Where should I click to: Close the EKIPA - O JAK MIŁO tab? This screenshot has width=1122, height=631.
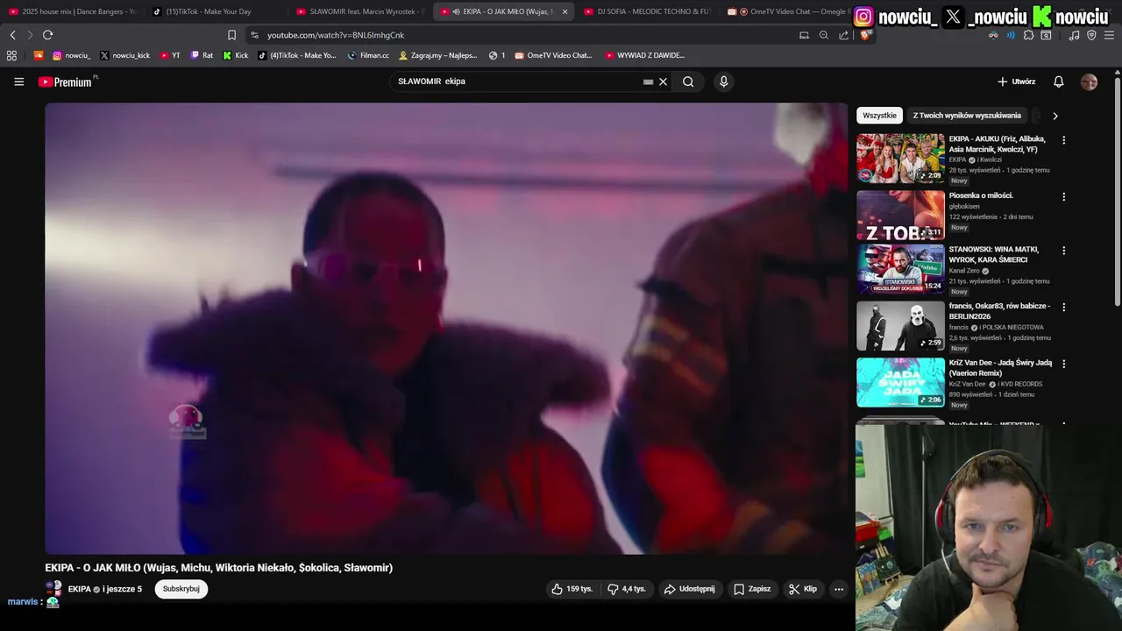pyautogui.click(x=565, y=11)
